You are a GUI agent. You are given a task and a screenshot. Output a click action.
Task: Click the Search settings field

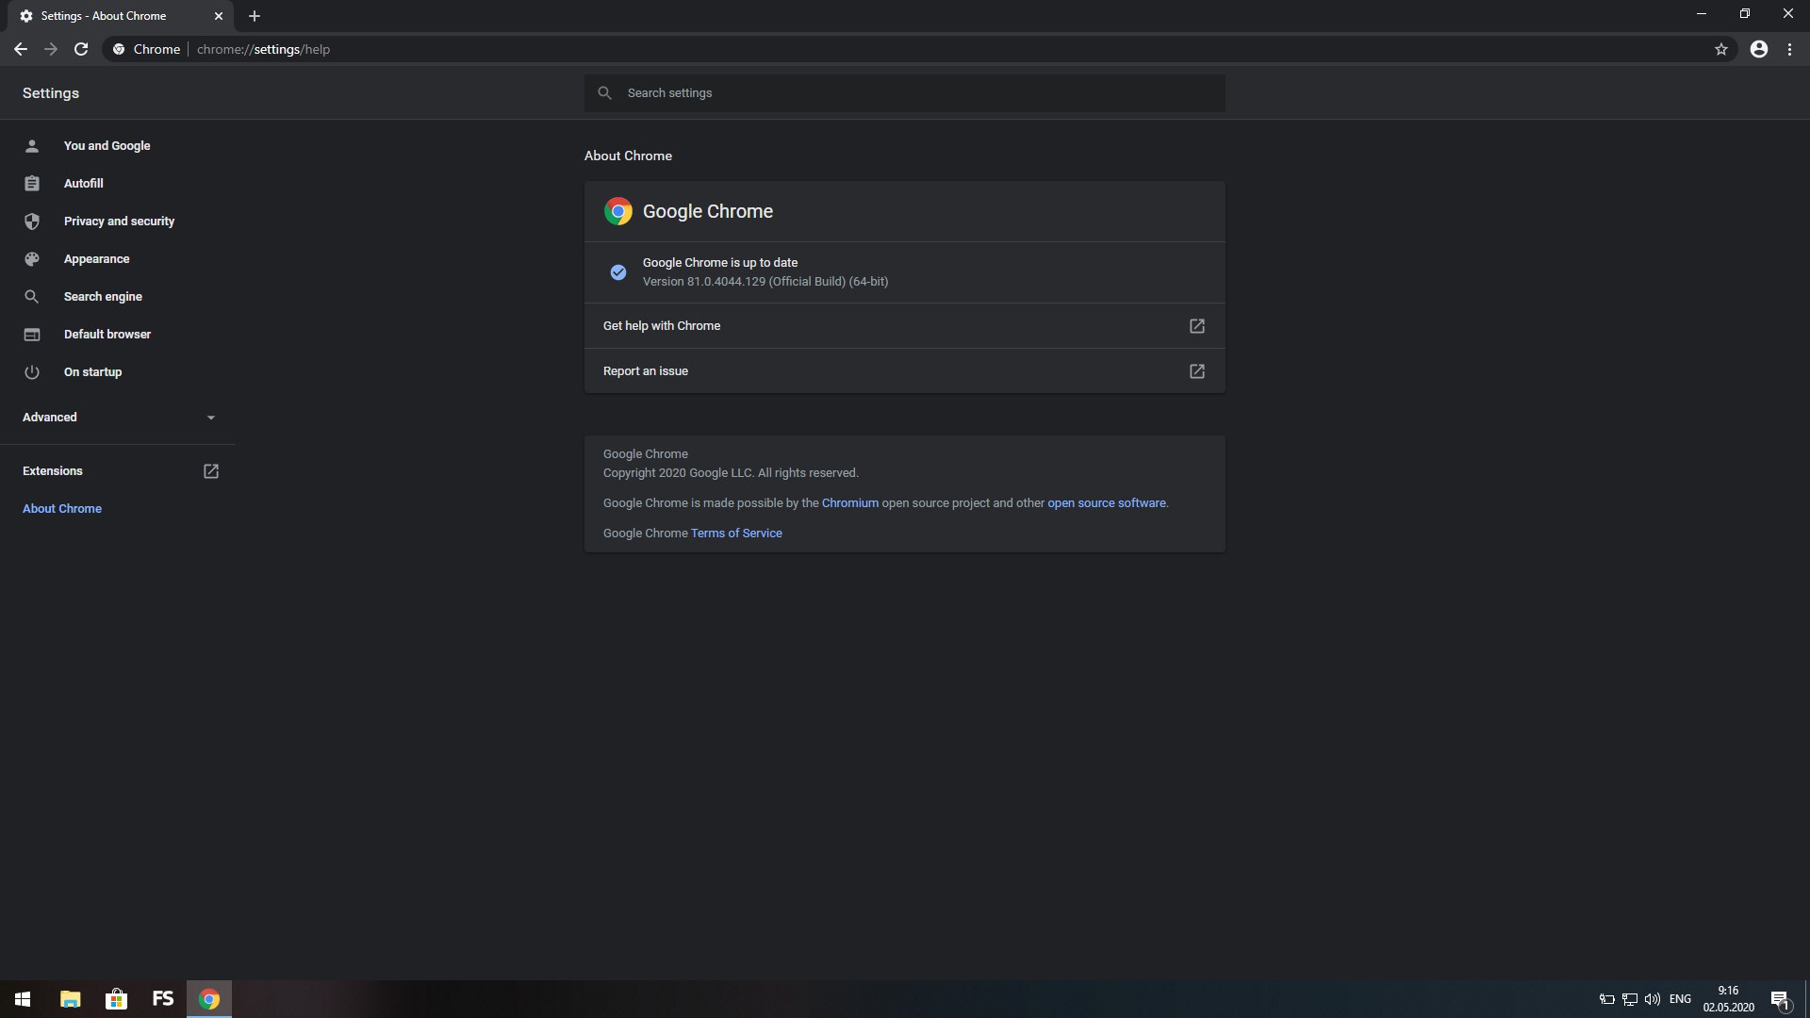(905, 93)
